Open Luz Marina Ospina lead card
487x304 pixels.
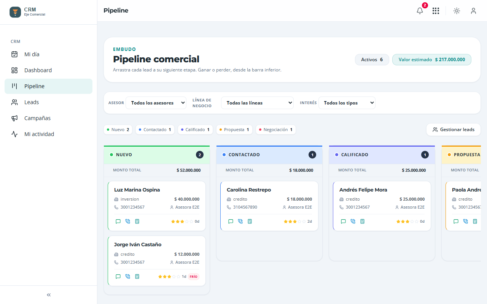click(157, 206)
